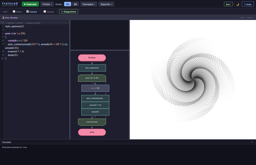Select the 't ← i / 250' diagram block
Screen dimensions: 256x165
95,88
